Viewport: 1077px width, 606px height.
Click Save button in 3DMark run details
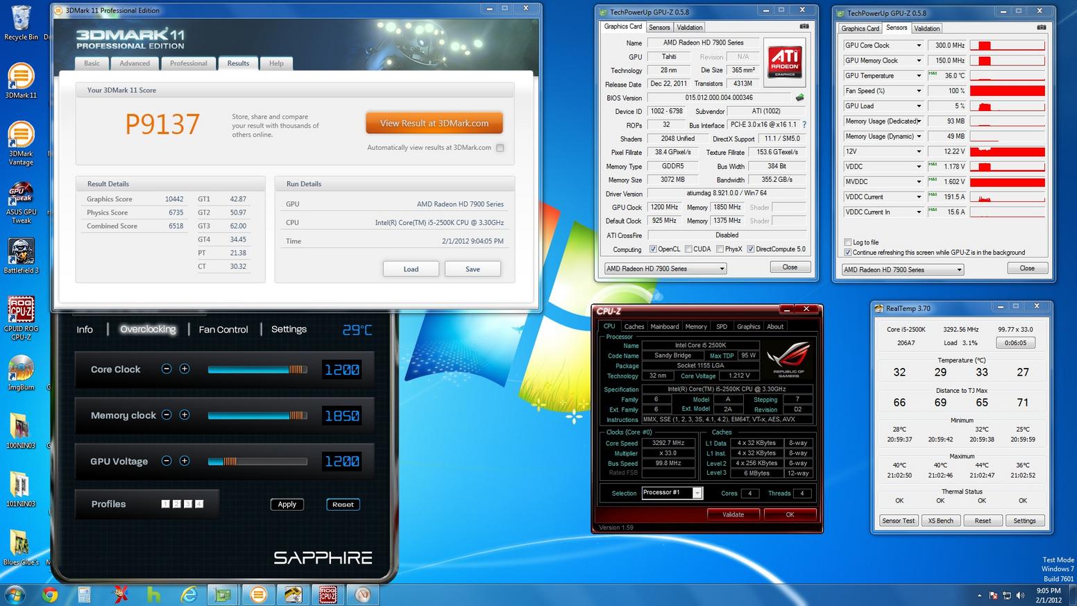[x=473, y=269]
